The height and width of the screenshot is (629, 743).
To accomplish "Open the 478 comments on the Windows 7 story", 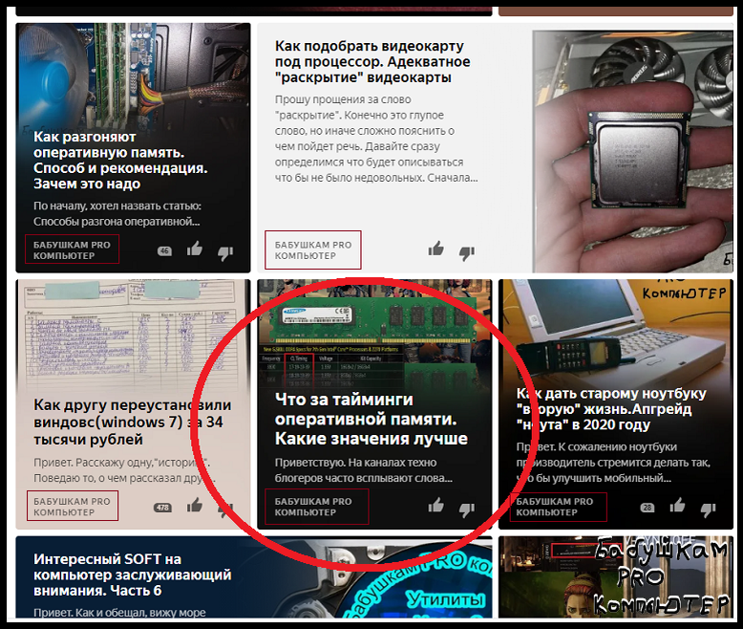I will tap(163, 508).
